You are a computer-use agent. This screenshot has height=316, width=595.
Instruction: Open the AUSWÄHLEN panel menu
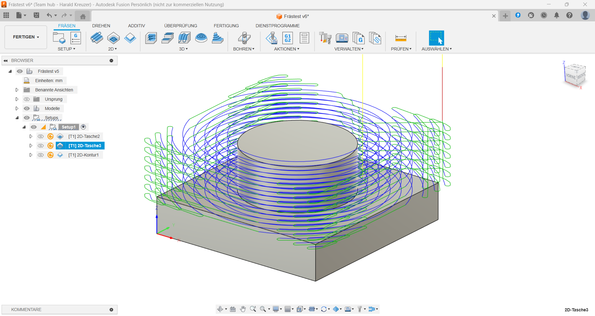(437, 49)
